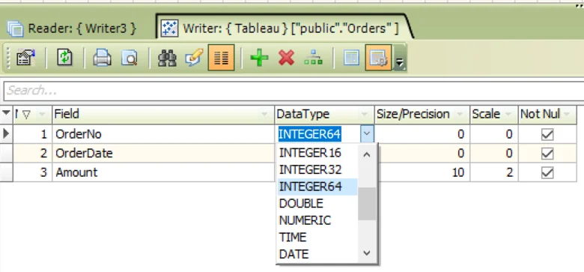This screenshot has height=272, width=584.
Task: Click in the Search field
Action: pyautogui.click(x=293, y=91)
